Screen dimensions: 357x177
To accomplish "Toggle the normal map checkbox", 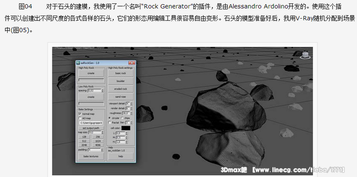I will pos(80,114).
